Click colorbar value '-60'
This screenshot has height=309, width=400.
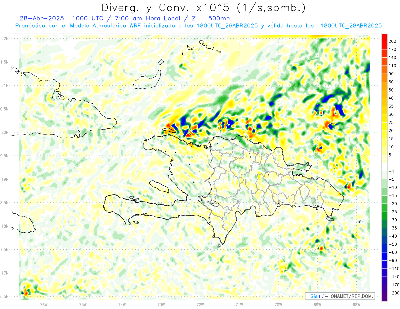point(393,252)
